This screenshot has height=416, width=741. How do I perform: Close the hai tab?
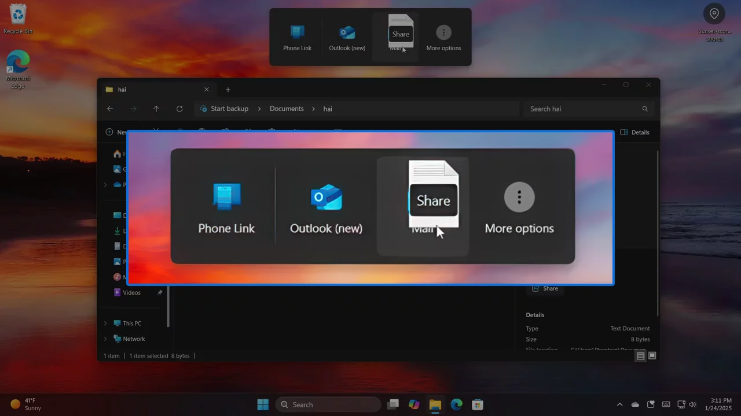[207, 90]
